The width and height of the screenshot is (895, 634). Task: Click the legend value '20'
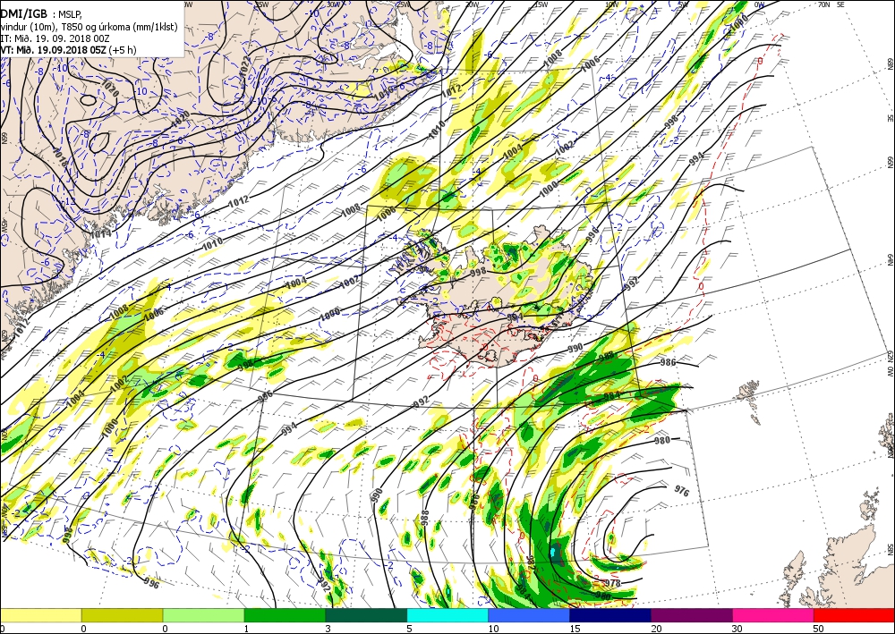pos(656,629)
